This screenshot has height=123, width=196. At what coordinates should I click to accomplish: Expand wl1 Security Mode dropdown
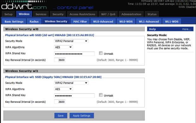click(71, 83)
